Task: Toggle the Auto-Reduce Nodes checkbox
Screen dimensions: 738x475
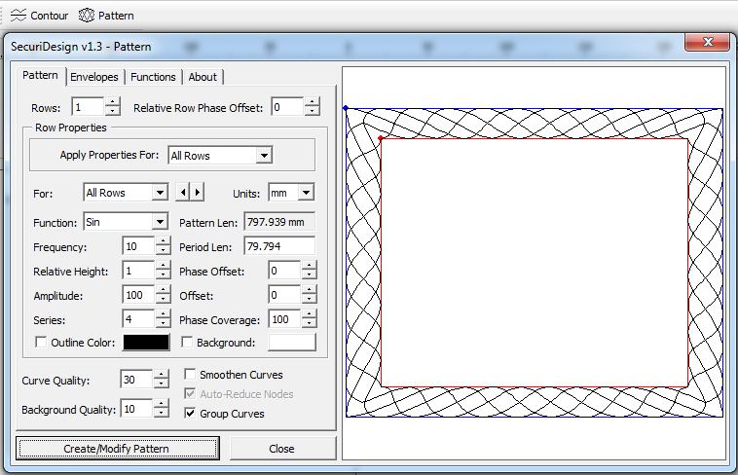Action: [x=190, y=394]
